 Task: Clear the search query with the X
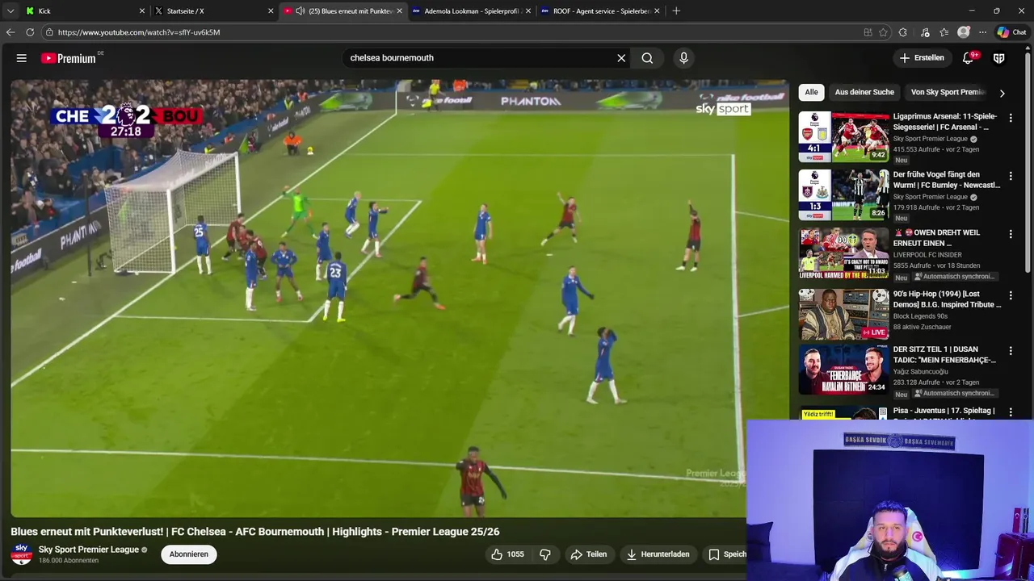pyautogui.click(x=621, y=58)
